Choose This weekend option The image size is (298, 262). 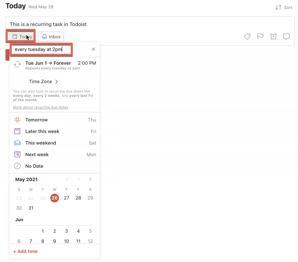click(x=55, y=143)
